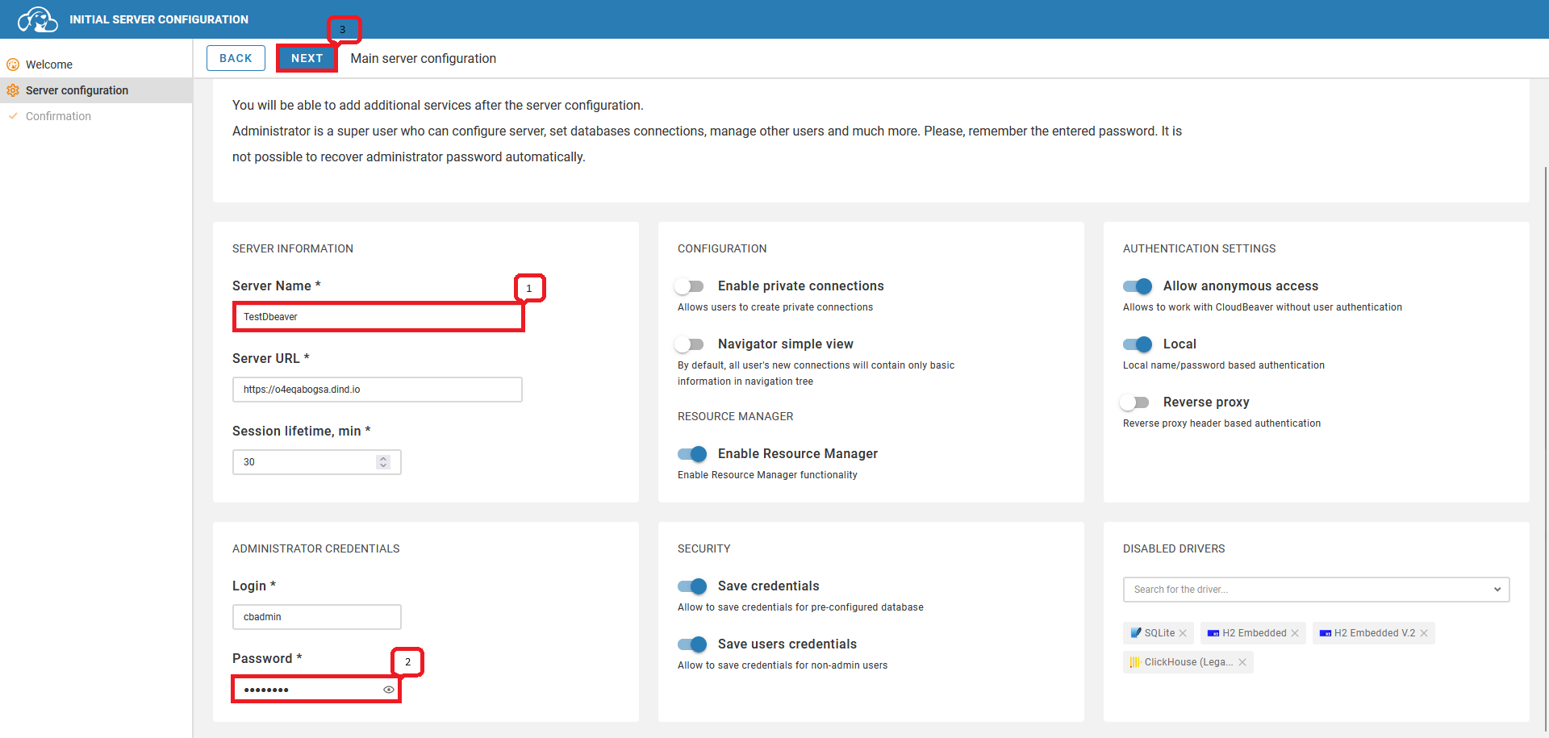Click the Server configuration gear icon
The height and width of the screenshot is (738, 1549).
click(x=13, y=90)
